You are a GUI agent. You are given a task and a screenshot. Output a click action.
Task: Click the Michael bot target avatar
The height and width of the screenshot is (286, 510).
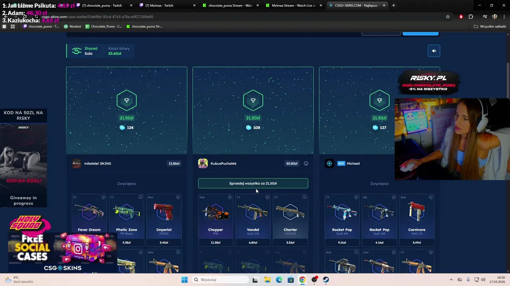pyautogui.click(x=329, y=163)
